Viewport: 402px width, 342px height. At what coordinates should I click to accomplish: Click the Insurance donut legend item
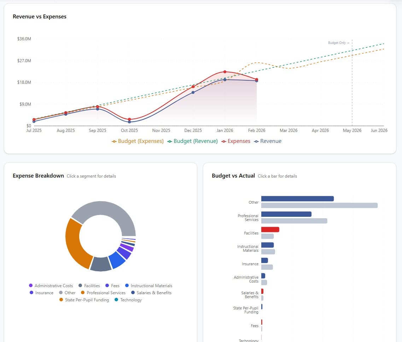41,293
